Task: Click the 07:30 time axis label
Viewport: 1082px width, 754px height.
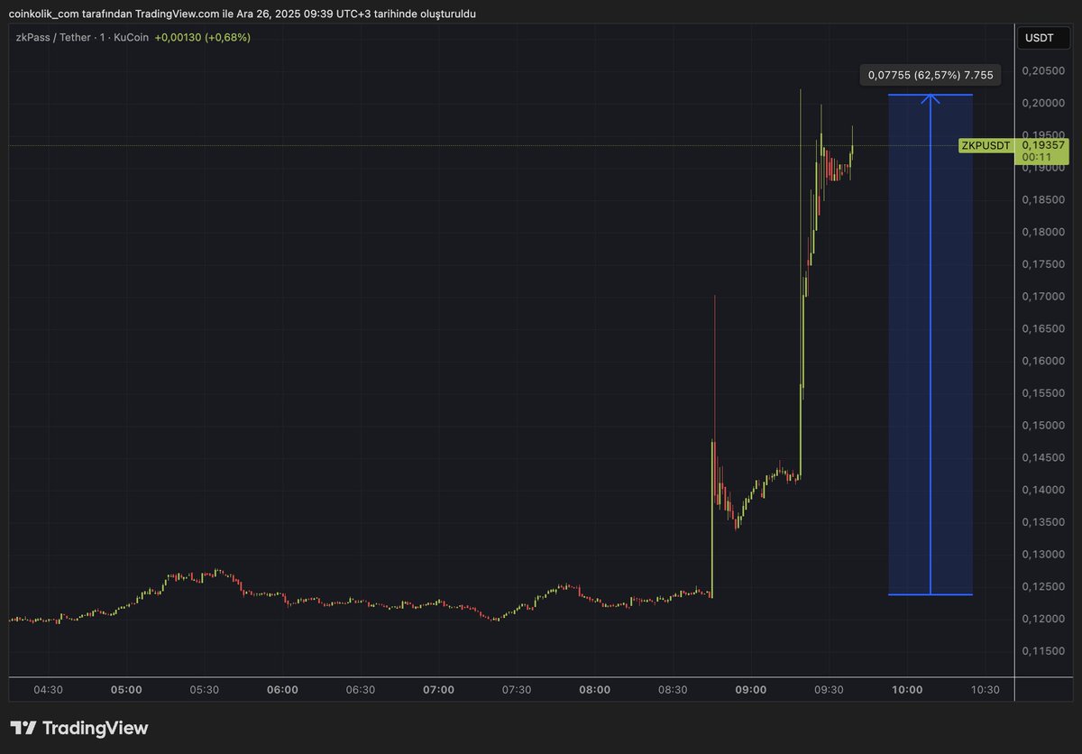Action: [517, 690]
